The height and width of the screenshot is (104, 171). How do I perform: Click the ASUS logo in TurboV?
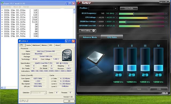165,93
